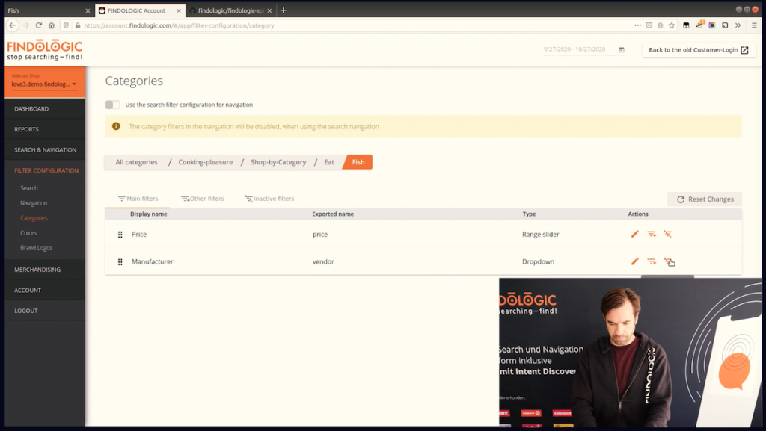Click the 'Range slider' type cell
This screenshot has width=766, height=431.
click(540, 234)
